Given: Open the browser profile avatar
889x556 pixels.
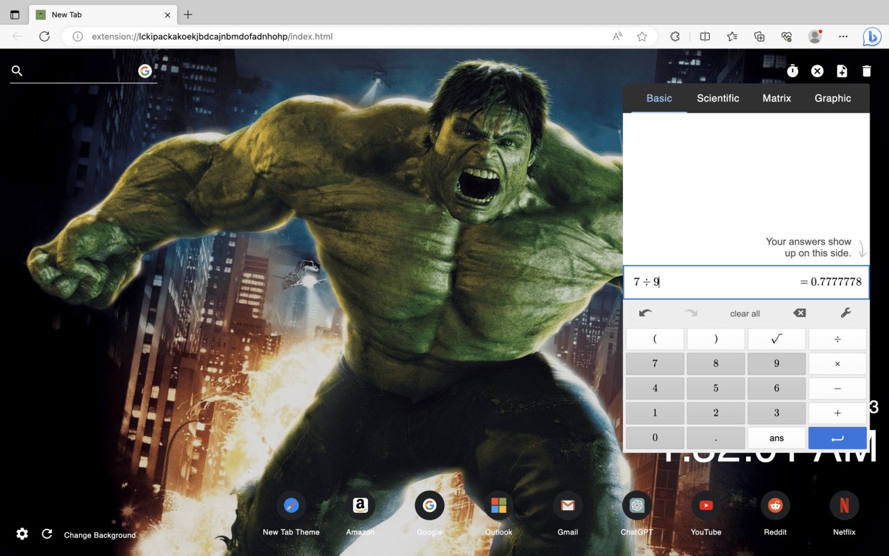Looking at the screenshot, I should point(815,36).
